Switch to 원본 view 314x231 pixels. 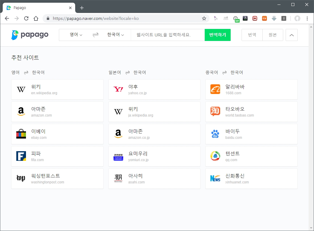pos(273,35)
